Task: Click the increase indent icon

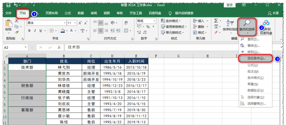Action: [x=118, y=31]
